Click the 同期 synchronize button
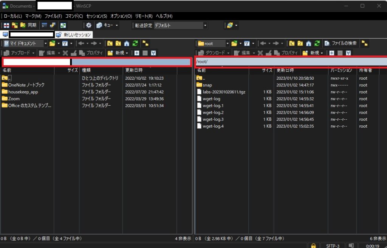Viewport: 387px width, 248px height. click(29, 25)
